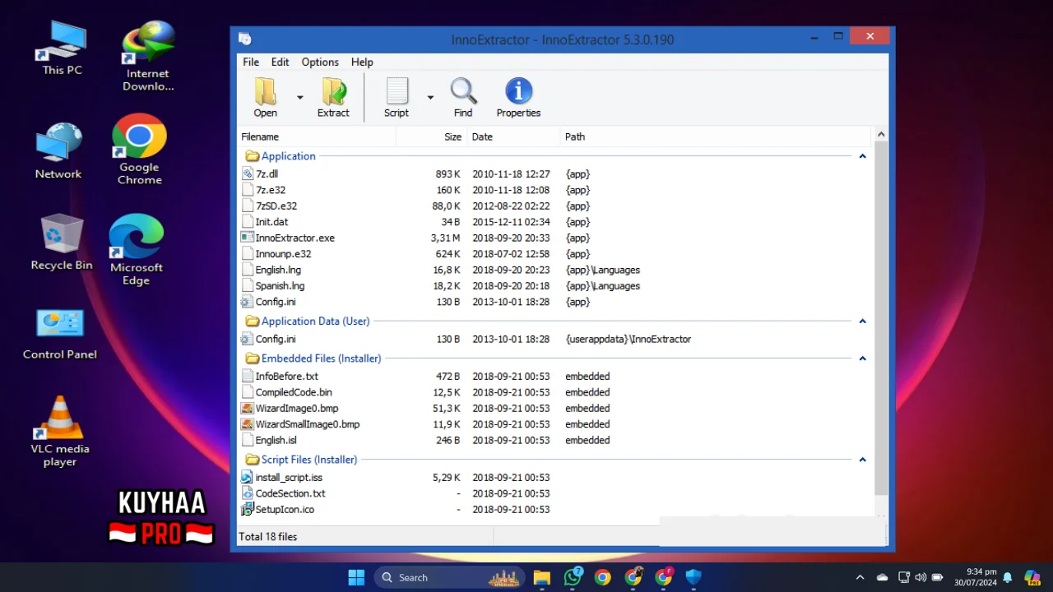Collapse the Embedded Files (Installer) group chevron

pyautogui.click(x=862, y=358)
